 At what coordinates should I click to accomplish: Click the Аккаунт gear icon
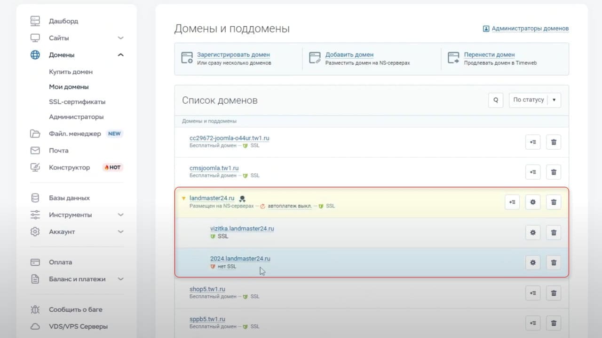(x=35, y=232)
